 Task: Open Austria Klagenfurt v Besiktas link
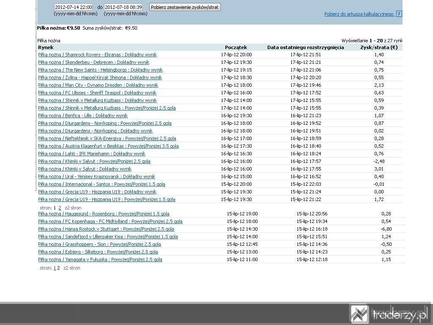coord(108,146)
